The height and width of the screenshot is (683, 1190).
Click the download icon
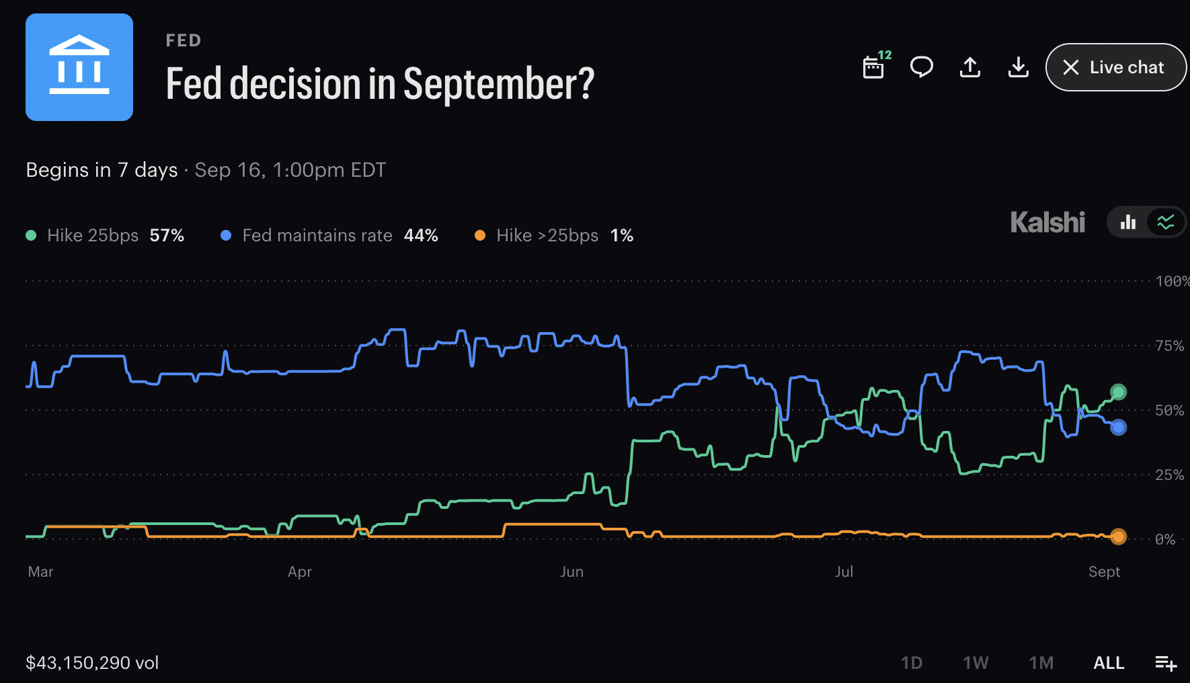click(x=1019, y=67)
